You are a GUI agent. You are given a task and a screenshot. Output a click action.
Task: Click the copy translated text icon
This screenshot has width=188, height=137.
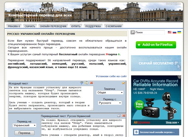119,116
